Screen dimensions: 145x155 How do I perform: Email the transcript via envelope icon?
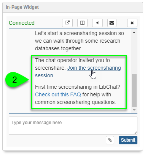pos(112,23)
